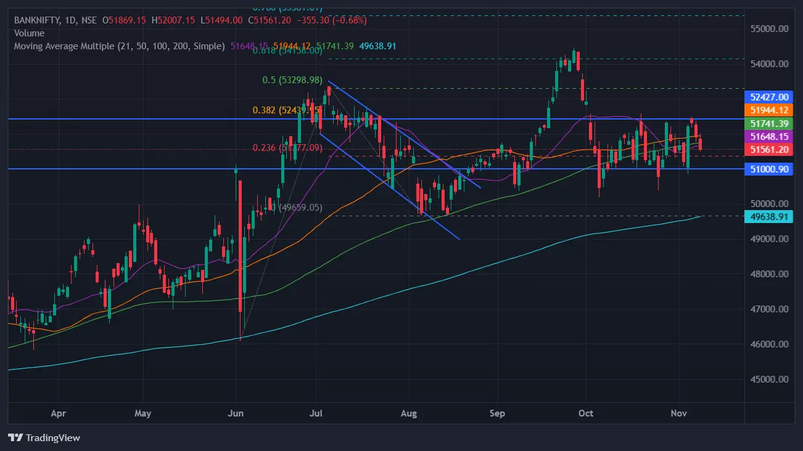Click the orange 50 MA legend value 51944.12
The height and width of the screenshot is (451, 803).
point(292,46)
